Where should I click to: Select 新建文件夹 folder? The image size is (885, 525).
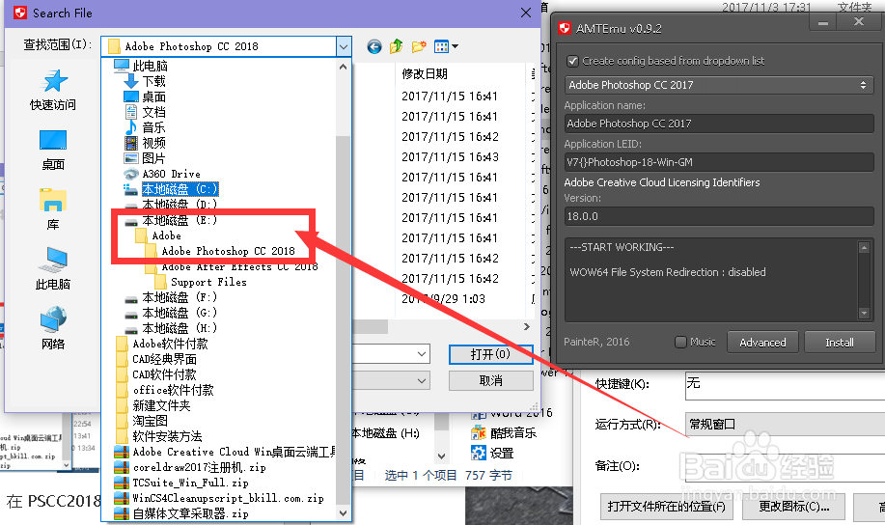pos(152,405)
